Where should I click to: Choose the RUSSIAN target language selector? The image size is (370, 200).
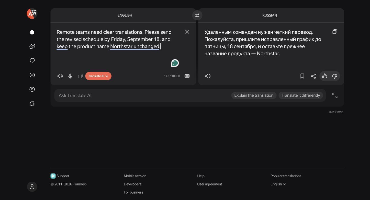pos(270,15)
